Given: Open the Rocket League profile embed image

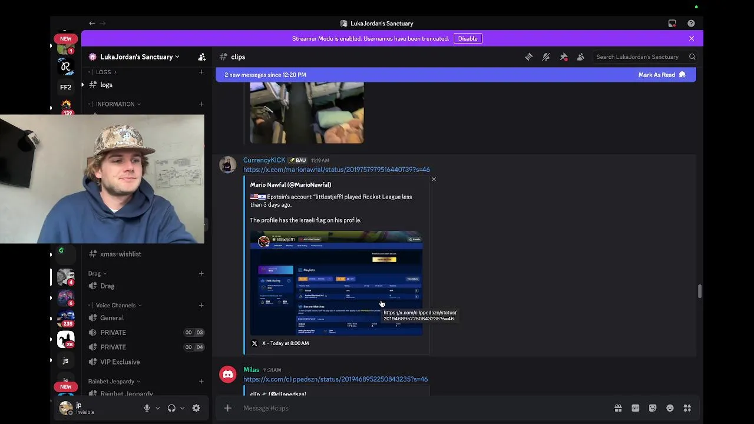Looking at the screenshot, I should (x=336, y=283).
